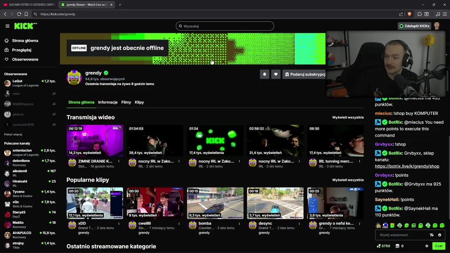Open the channel shop icon below chat
This screenshot has width=450, height=253.
pyautogui.click(x=398, y=246)
